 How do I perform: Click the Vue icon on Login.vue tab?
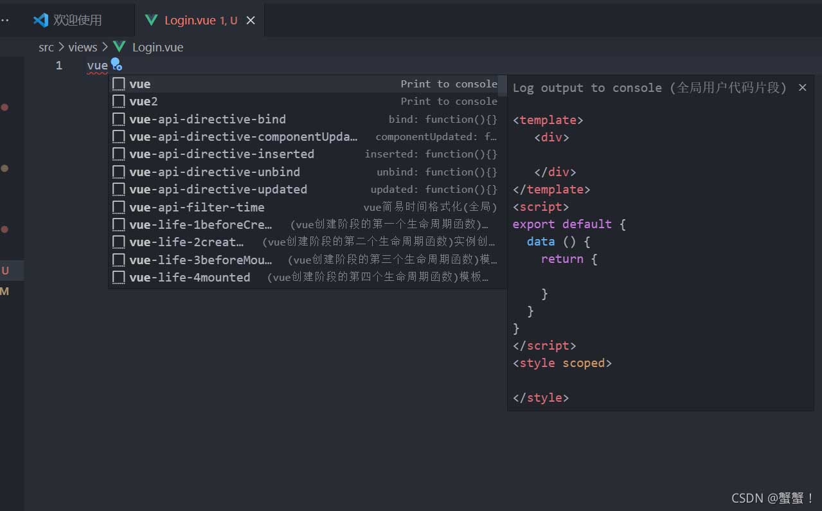[151, 20]
